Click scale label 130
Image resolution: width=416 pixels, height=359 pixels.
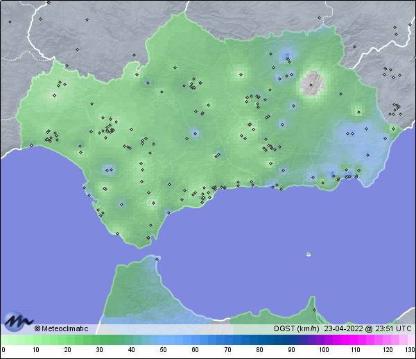pos(410,350)
